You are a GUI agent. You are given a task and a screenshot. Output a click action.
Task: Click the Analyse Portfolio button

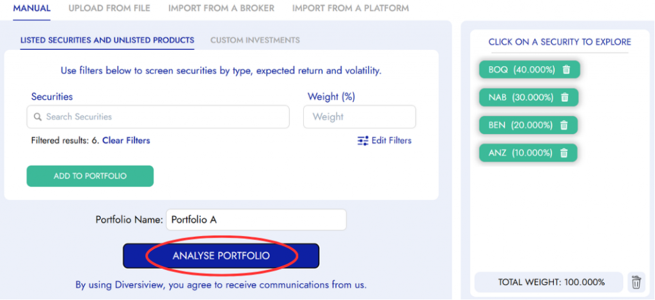pyautogui.click(x=221, y=256)
